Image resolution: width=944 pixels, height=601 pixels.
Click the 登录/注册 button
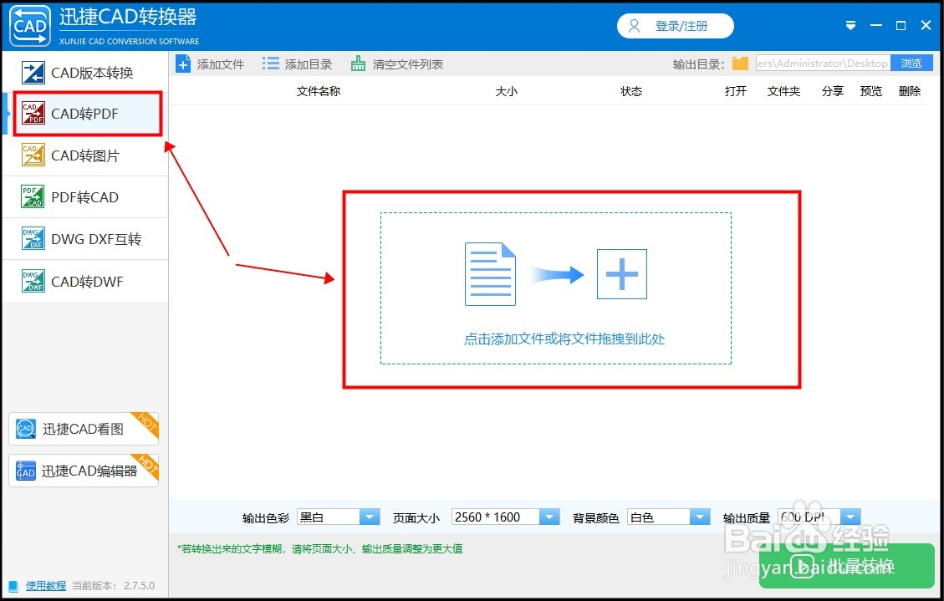675,26
